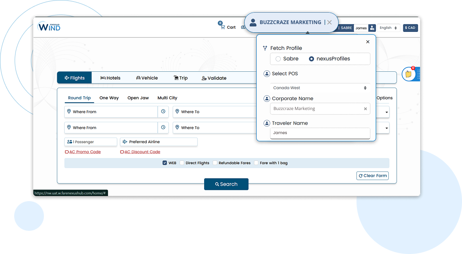Open the 1 Passenger selector
Screen dimensions: 462x254
point(91,142)
